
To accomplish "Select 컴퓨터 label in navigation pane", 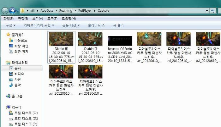I will (16, 108).
